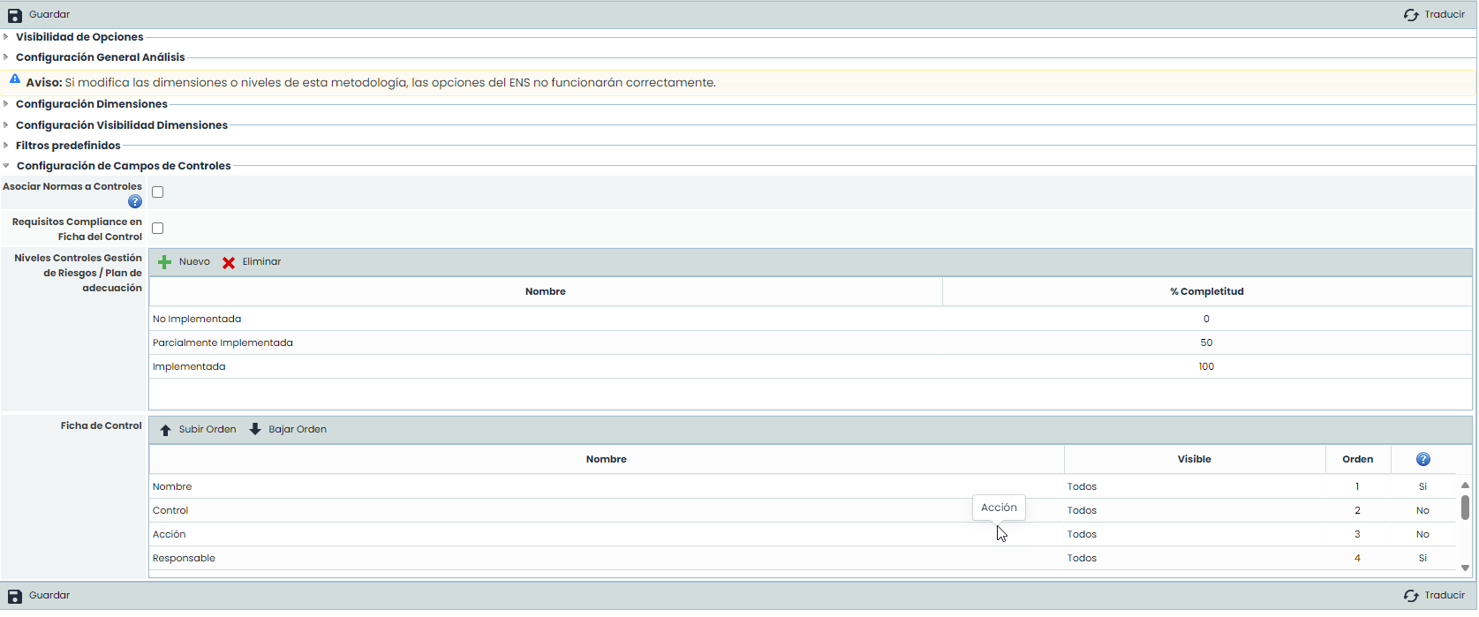This screenshot has height=617, width=1479.
Task: Click help icon in Ficha de Control header
Action: (1422, 459)
